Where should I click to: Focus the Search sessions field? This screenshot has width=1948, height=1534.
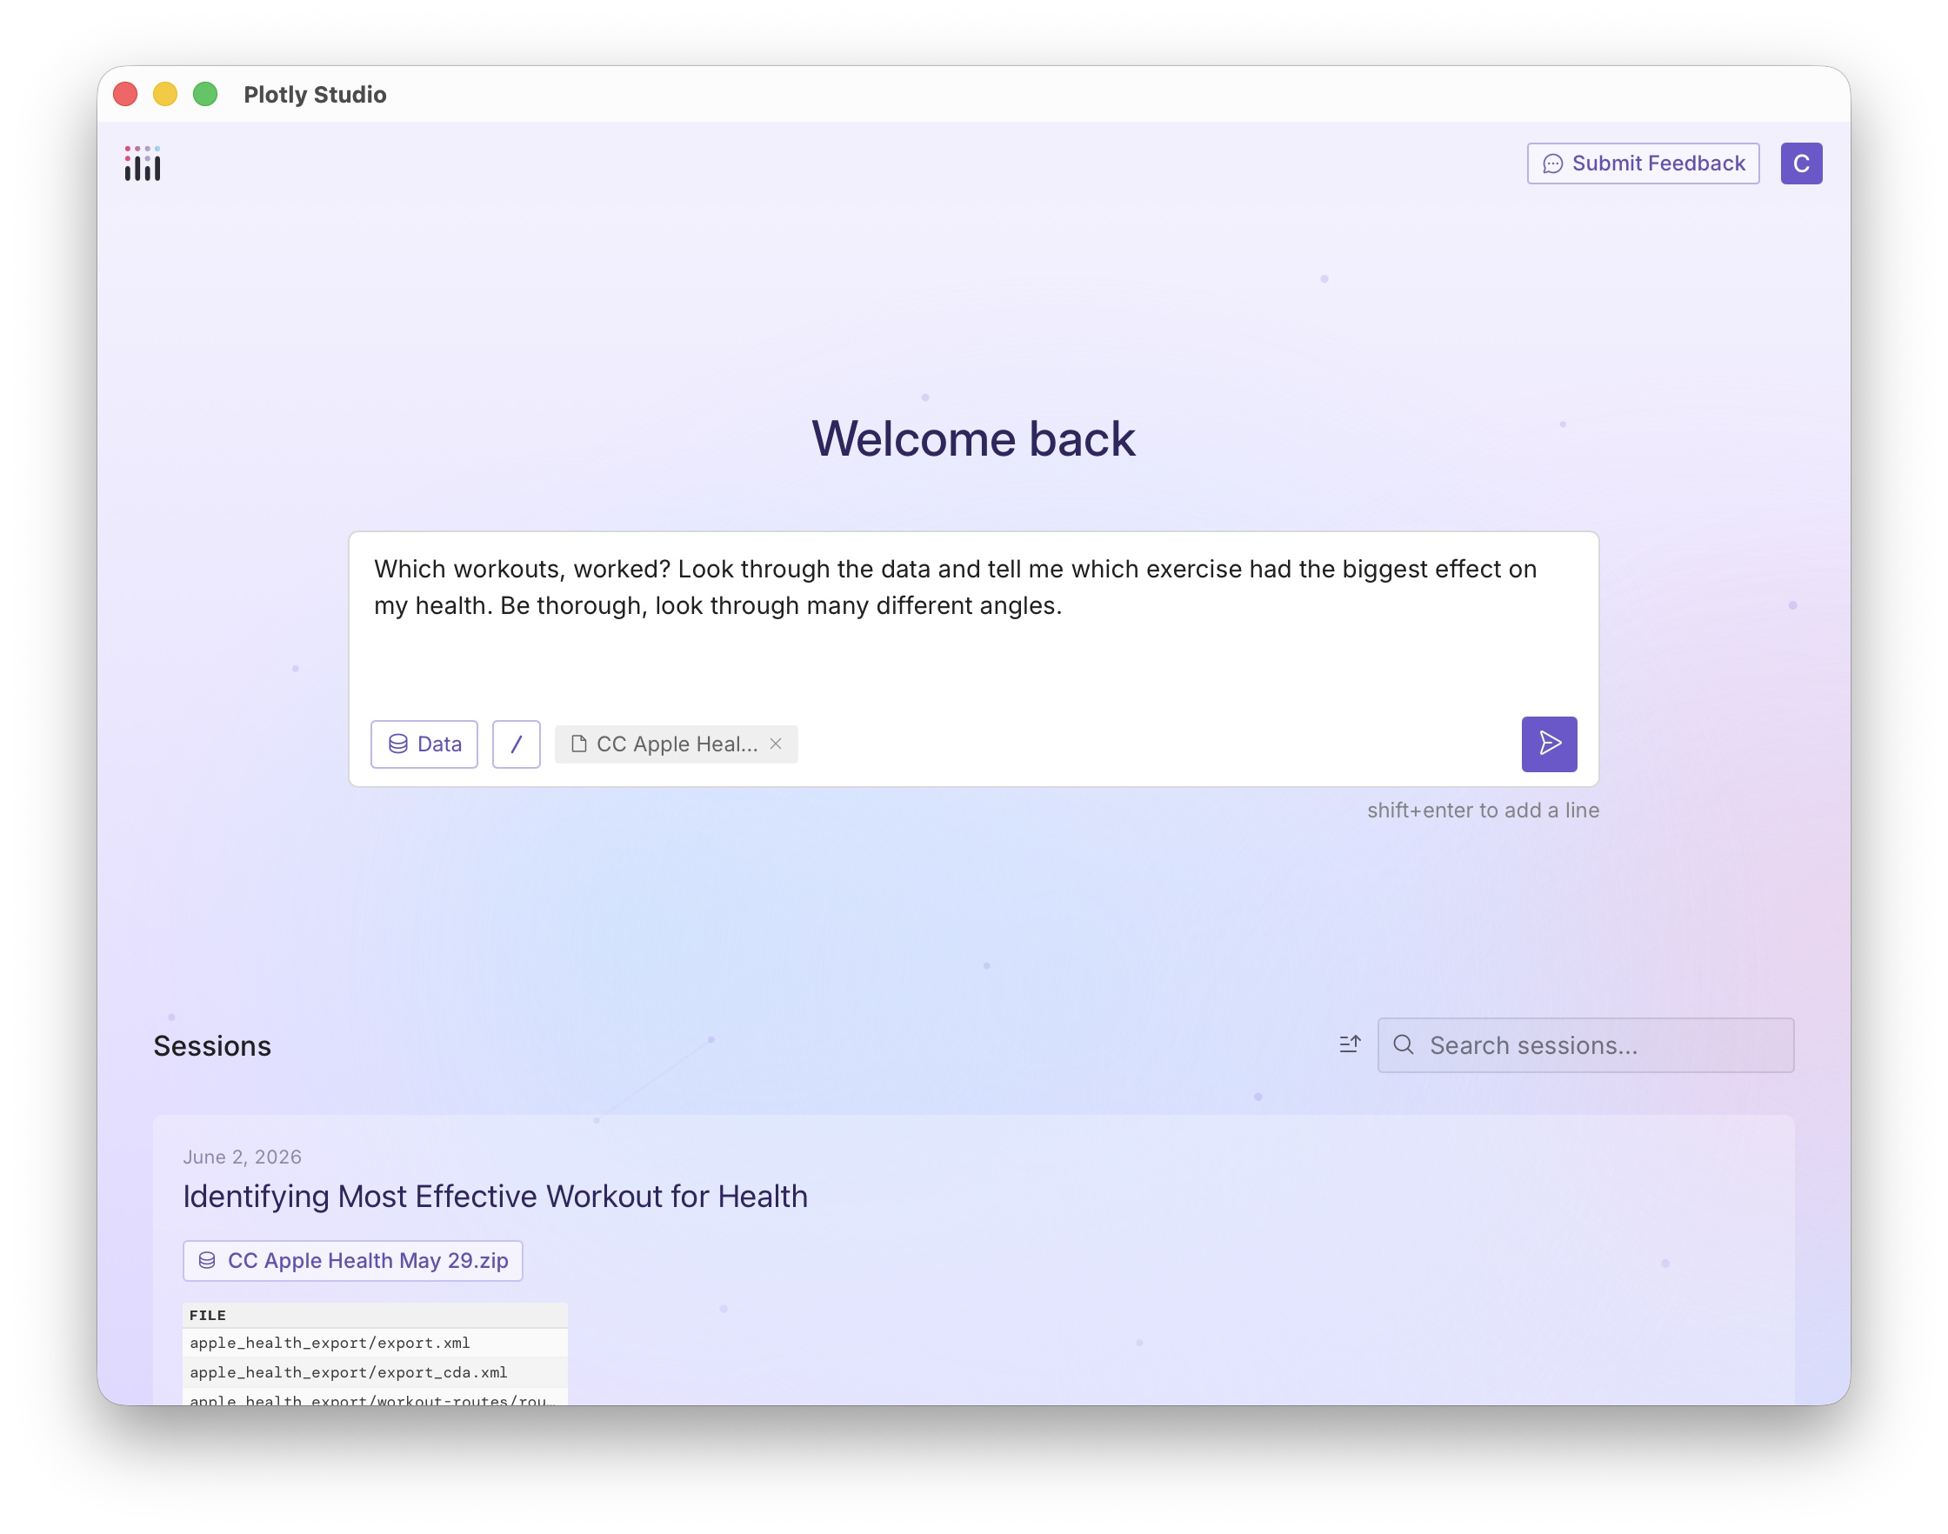[1585, 1044]
